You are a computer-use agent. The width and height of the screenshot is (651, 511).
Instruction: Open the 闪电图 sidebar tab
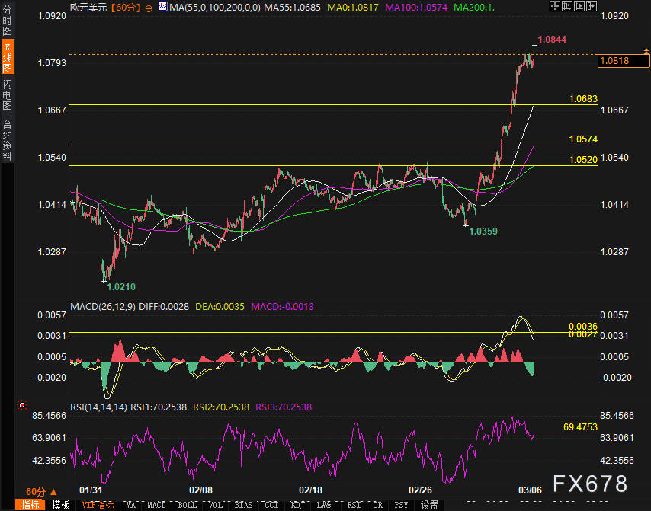click(x=8, y=95)
